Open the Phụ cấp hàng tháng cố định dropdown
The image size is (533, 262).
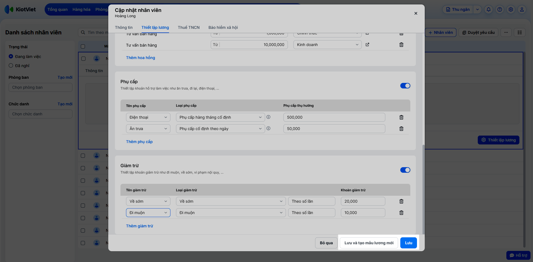(220, 117)
